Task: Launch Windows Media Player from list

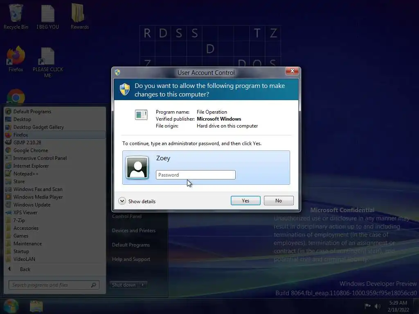Action: pos(55,197)
